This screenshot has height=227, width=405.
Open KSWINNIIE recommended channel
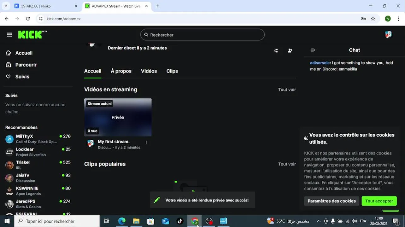(x=38, y=191)
